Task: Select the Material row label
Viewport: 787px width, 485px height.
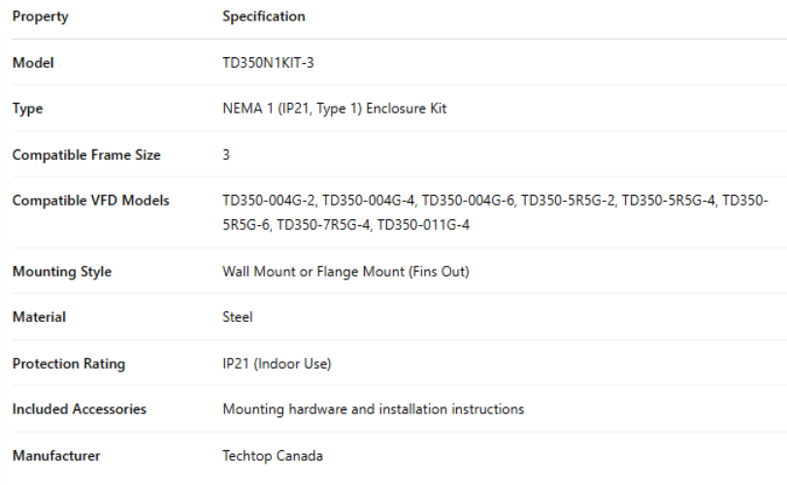Action: 39,317
